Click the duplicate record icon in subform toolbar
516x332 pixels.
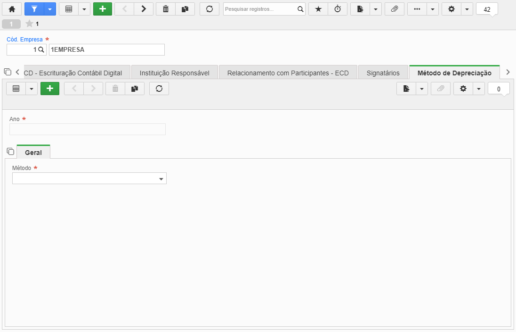point(135,89)
